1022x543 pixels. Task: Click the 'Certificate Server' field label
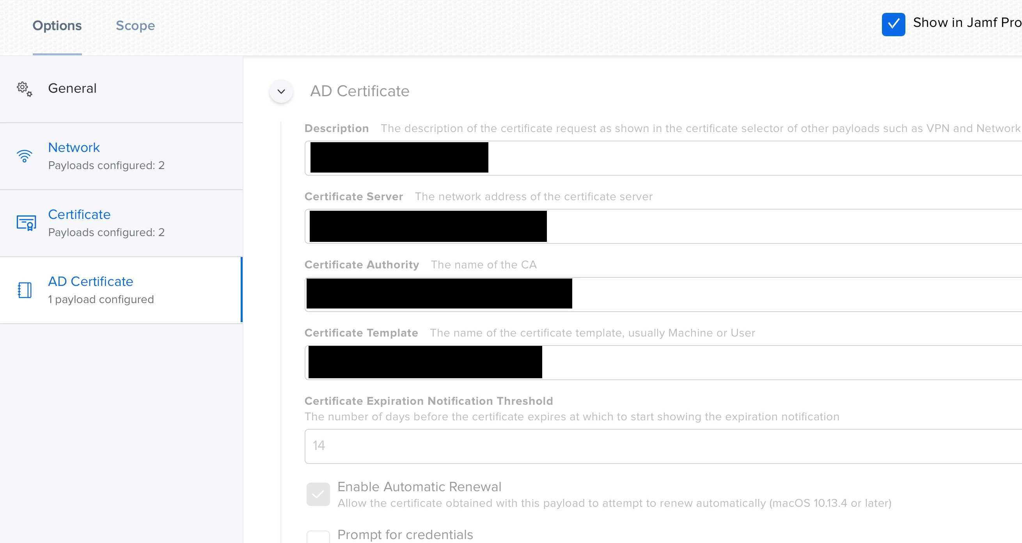[x=353, y=196]
